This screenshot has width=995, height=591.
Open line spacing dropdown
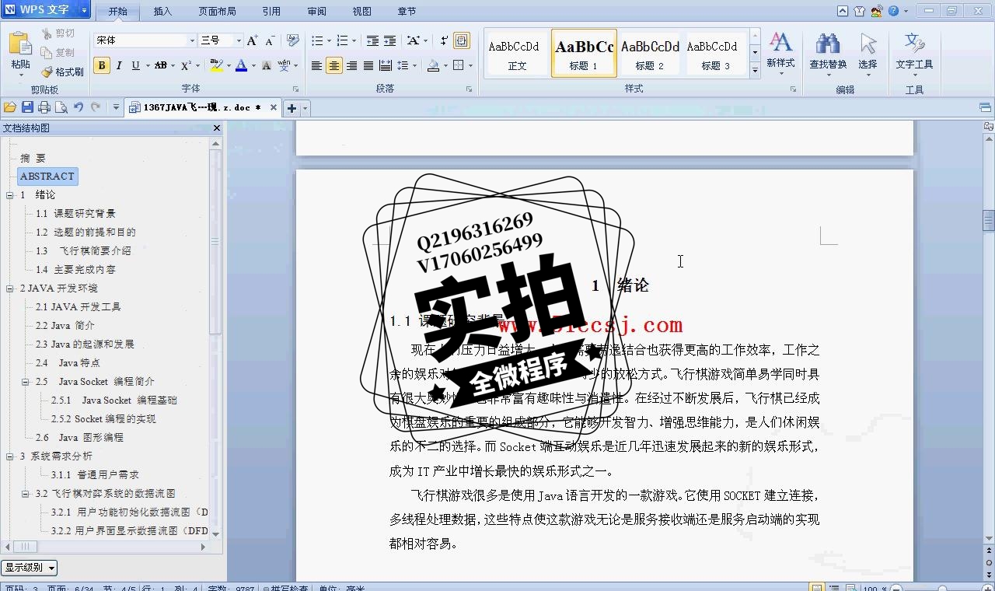(x=415, y=65)
